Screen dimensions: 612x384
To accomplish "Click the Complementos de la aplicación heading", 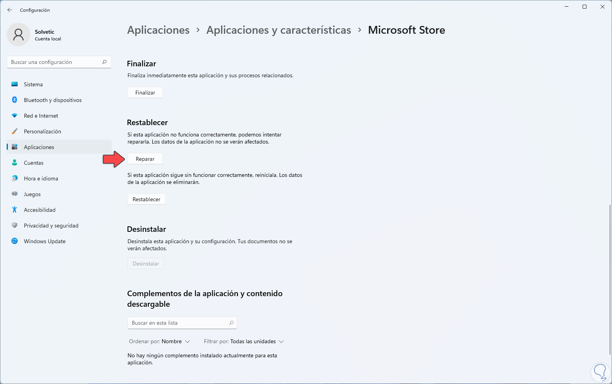I will click(x=205, y=299).
